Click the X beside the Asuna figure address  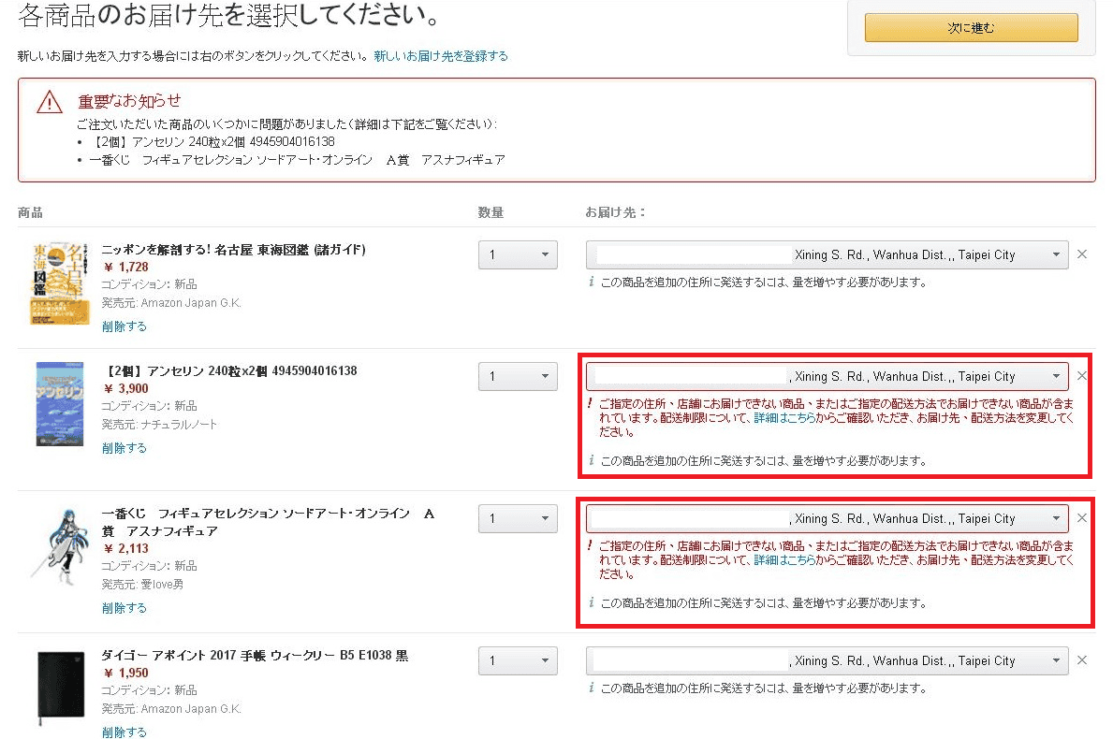pyautogui.click(x=1083, y=518)
